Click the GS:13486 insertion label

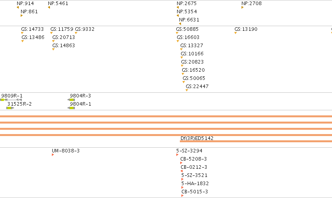33,37
